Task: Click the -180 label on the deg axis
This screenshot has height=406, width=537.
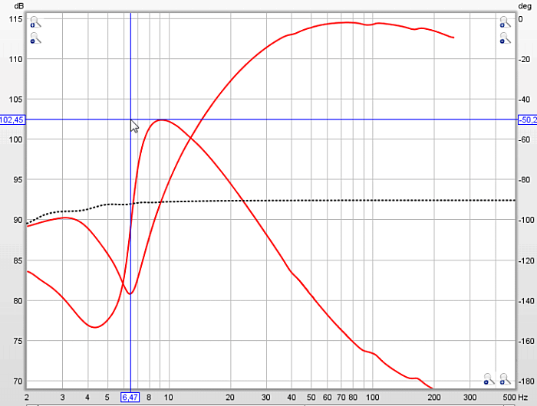Action: tap(525, 381)
